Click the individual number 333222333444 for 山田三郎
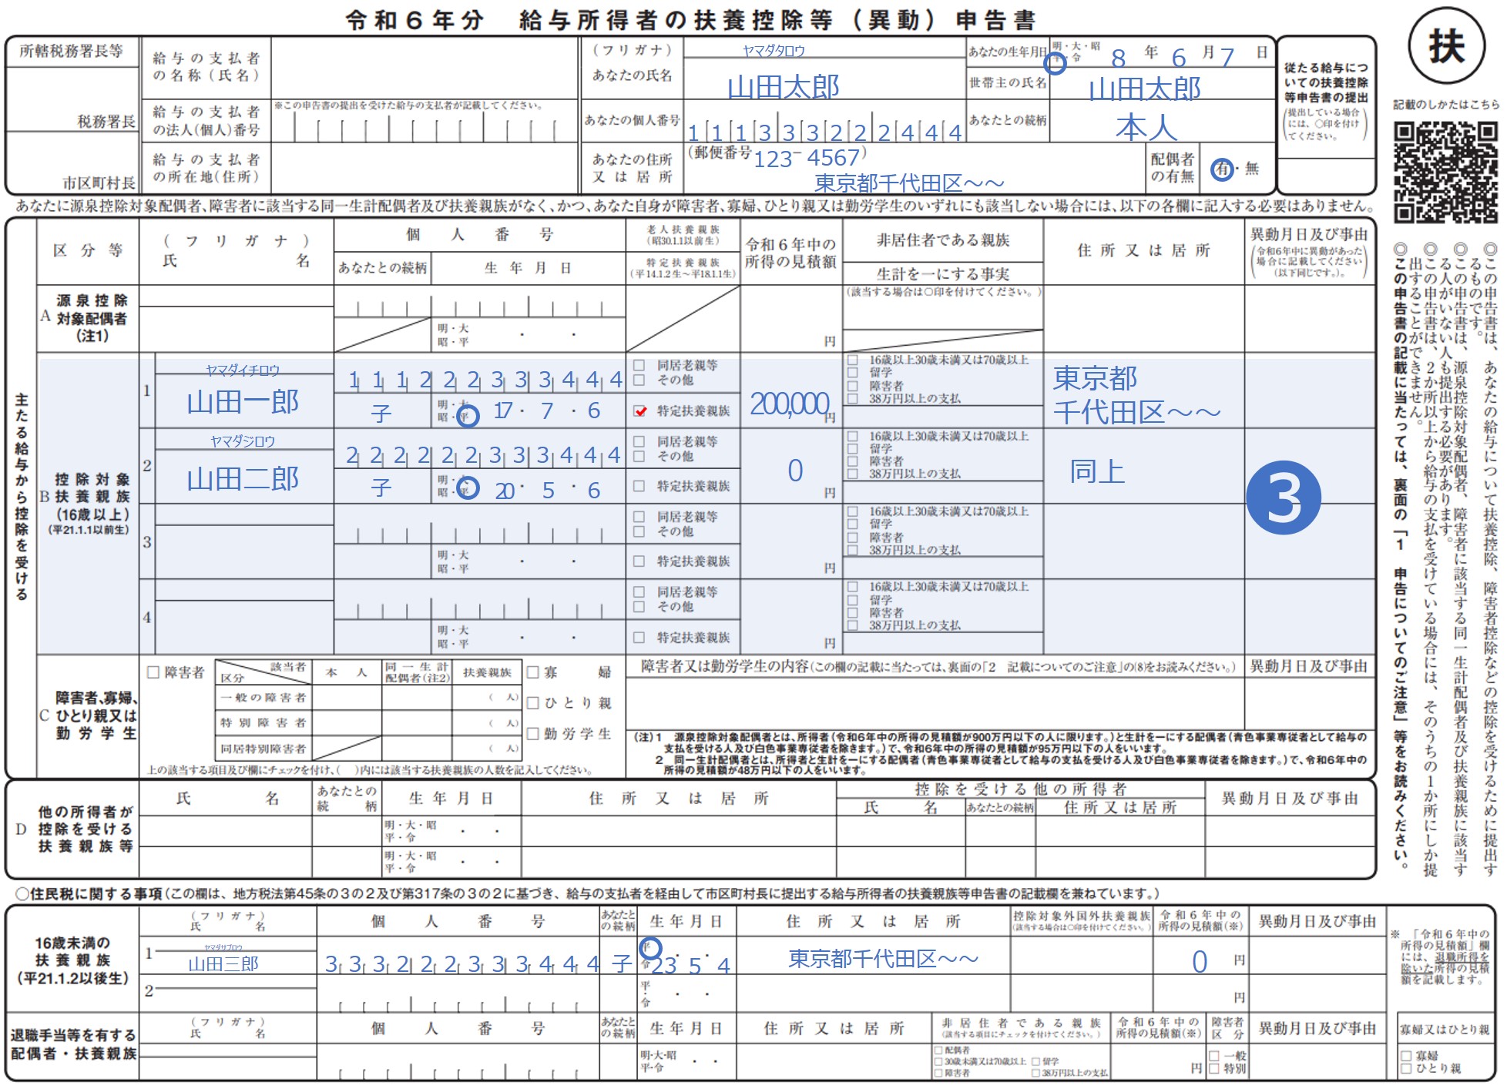This screenshot has height=1089, width=1507. [x=462, y=964]
